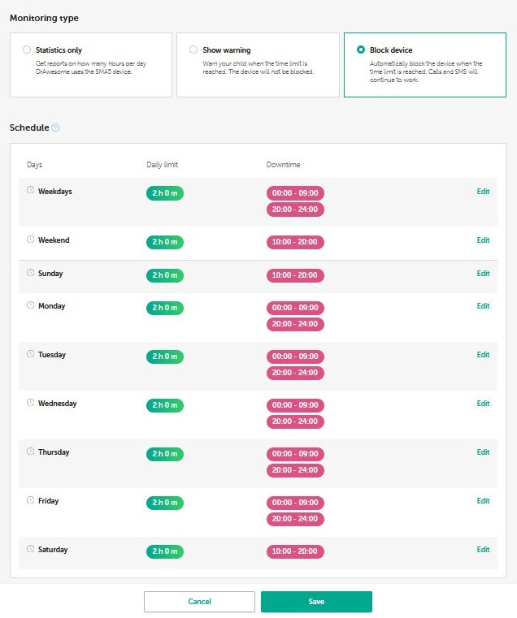Select the Block device radio button
This screenshot has height=618, width=517.
[361, 50]
